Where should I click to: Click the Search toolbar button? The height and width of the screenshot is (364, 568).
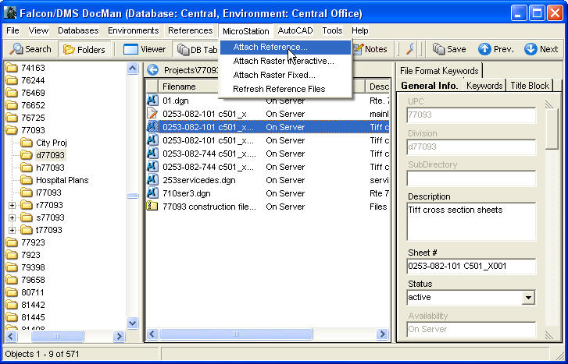30,49
